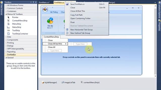Screen dimensions: 161x90
Task: Click the designer scrollbar down arrow
Action: (x=155, y=76)
